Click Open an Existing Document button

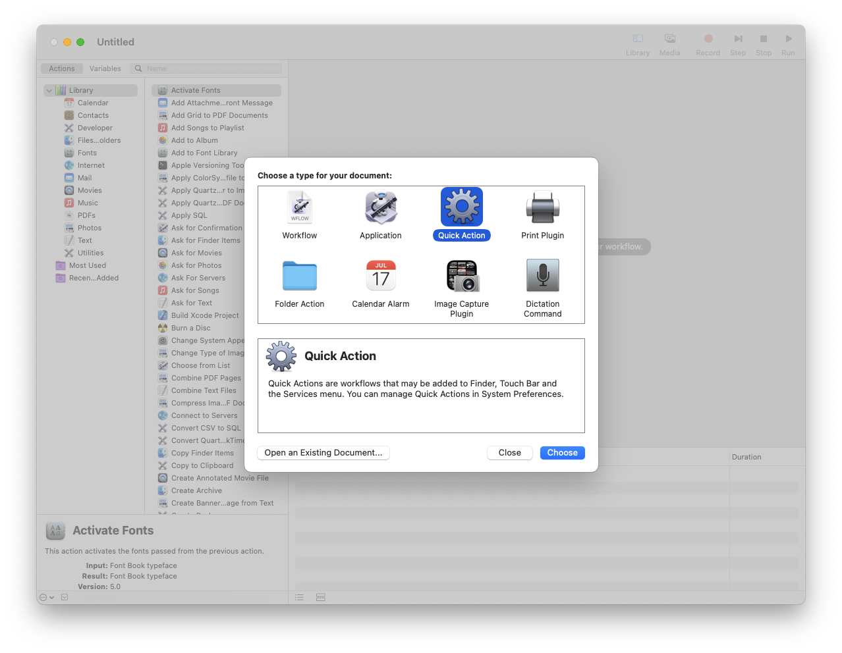323,452
